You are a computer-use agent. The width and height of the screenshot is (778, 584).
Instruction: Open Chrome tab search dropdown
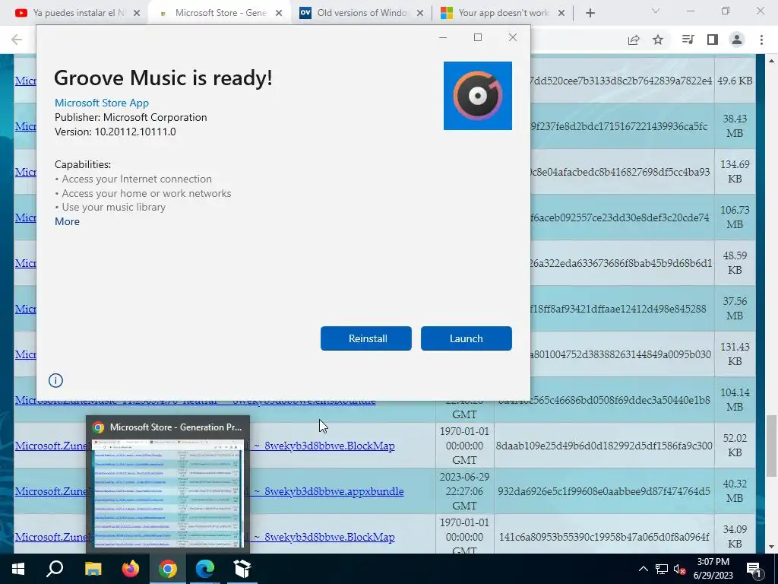[656, 11]
